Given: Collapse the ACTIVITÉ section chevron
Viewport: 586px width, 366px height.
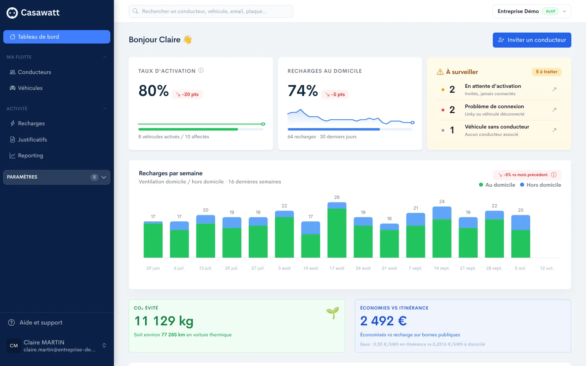Looking at the screenshot, I should coord(105,109).
